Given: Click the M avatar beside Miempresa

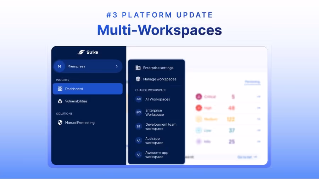Looking at the screenshot, I should (x=60, y=66).
